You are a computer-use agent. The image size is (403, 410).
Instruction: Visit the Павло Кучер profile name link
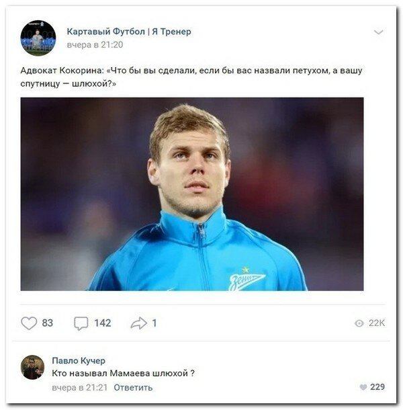point(79,360)
